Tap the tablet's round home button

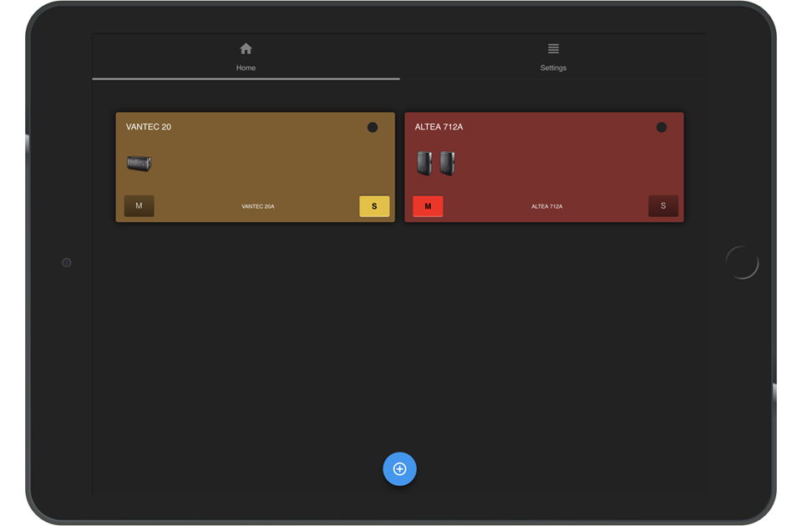click(742, 263)
